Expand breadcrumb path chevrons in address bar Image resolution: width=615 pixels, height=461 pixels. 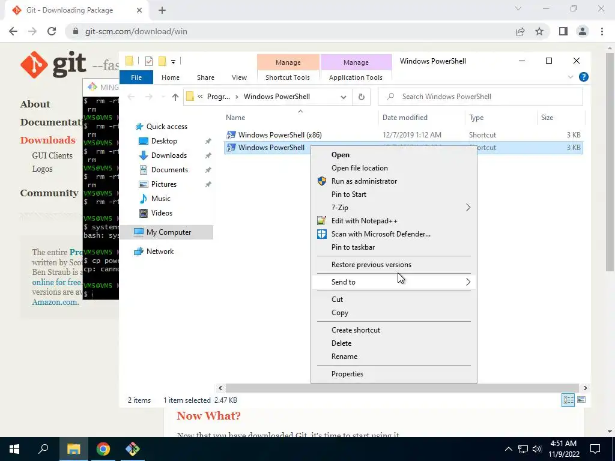pyautogui.click(x=200, y=97)
